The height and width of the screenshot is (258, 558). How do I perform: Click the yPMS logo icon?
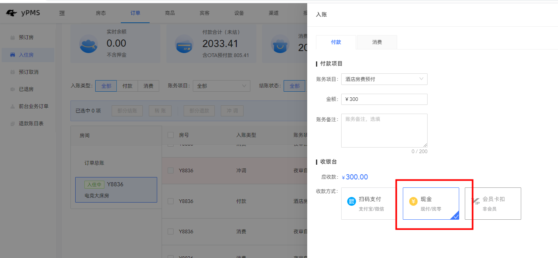[x=12, y=13]
